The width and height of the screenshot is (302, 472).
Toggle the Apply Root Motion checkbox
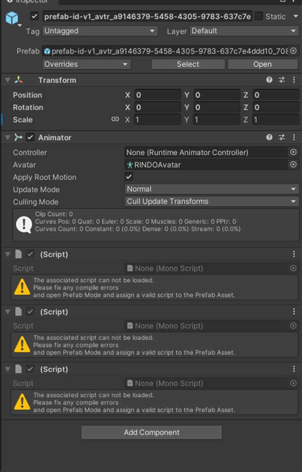[x=129, y=177]
